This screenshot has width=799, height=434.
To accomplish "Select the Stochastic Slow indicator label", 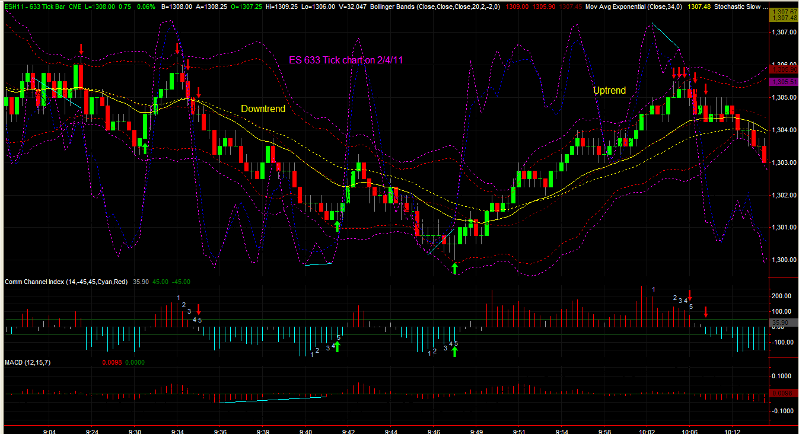I will click(x=740, y=7).
